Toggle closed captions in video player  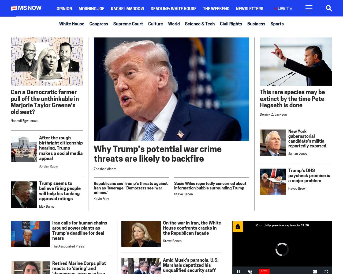coord(315,271)
